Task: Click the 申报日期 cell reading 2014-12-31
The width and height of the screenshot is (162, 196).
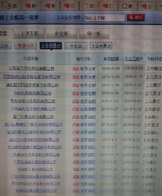Action: [109, 155]
